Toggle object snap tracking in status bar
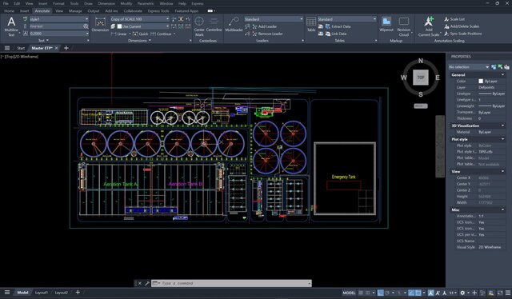Viewport: 512px width, 299px height. click(x=411, y=293)
